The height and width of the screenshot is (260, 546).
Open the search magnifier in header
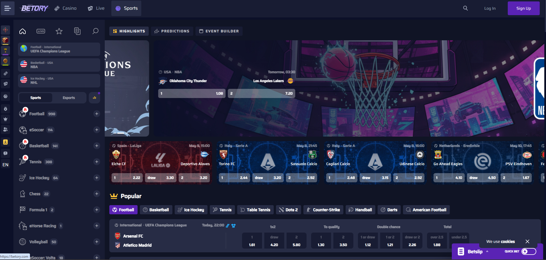click(x=466, y=8)
